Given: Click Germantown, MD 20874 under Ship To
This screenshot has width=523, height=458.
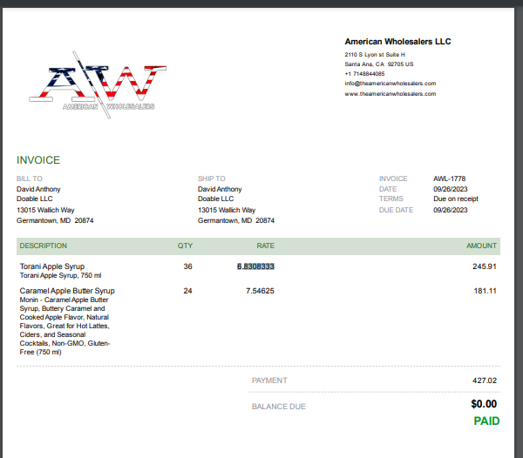Looking at the screenshot, I should (x=236, y=220).
